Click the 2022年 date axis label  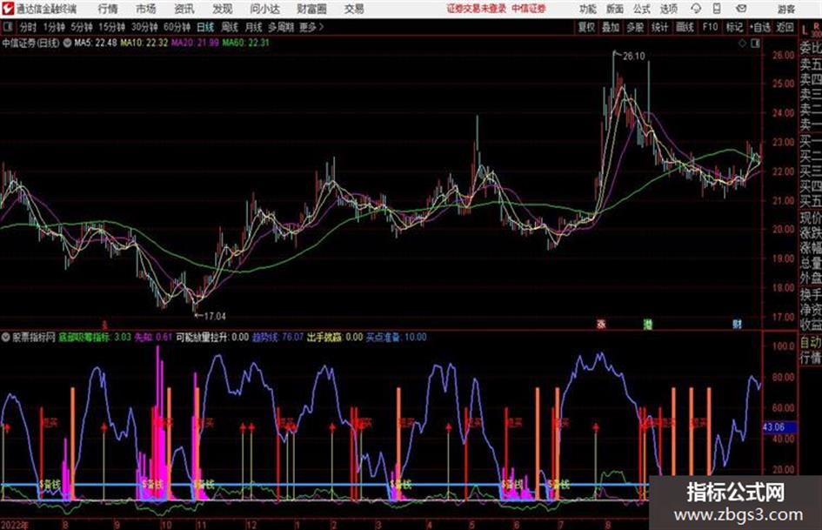click(15, 524)
